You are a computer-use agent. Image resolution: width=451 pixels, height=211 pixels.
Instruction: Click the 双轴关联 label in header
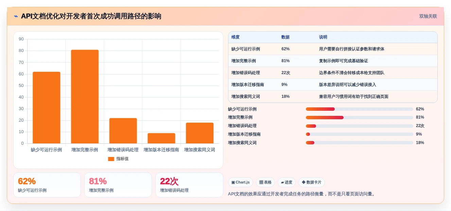[x=428, y=16]
